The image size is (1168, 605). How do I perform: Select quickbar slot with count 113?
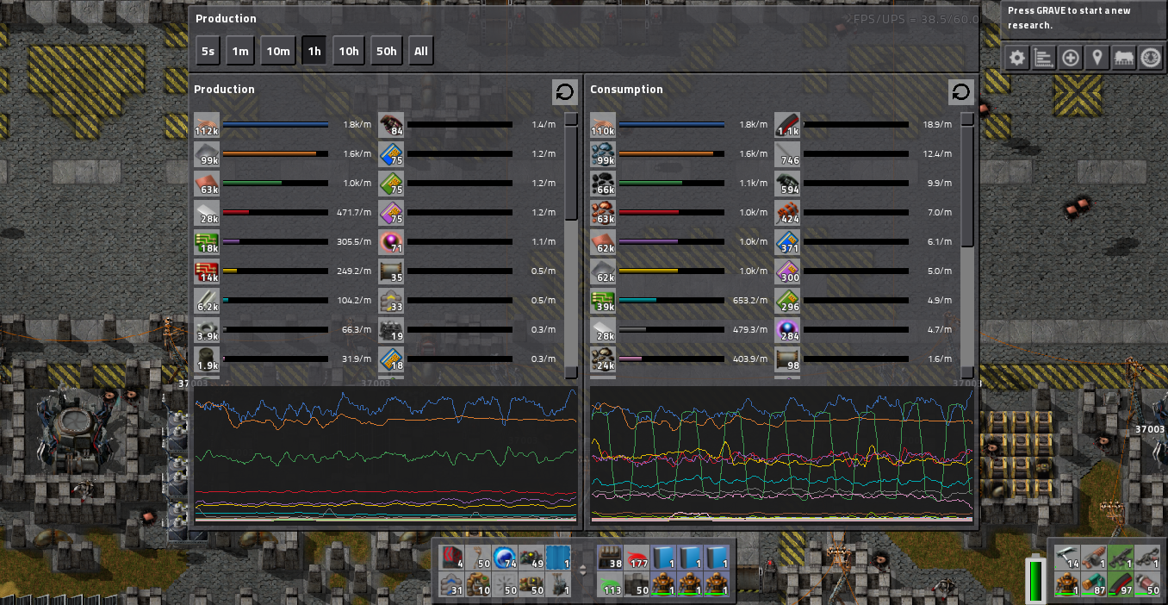[612, 584]
